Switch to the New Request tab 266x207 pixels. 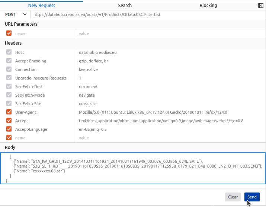pyautogui.click(x=42, y=6)
